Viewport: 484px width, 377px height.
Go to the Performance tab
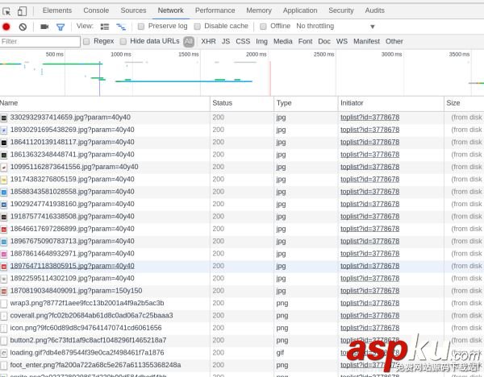[x=215, y=10]
